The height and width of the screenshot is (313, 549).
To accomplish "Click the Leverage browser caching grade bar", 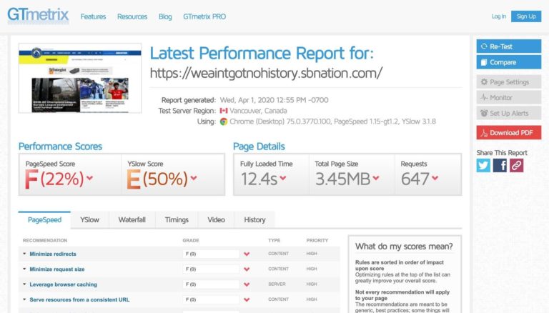I will tap(211, 284).
